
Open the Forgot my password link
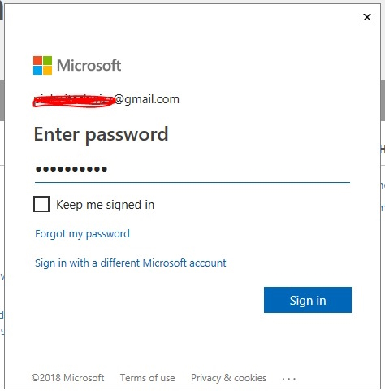click(82, 234)
